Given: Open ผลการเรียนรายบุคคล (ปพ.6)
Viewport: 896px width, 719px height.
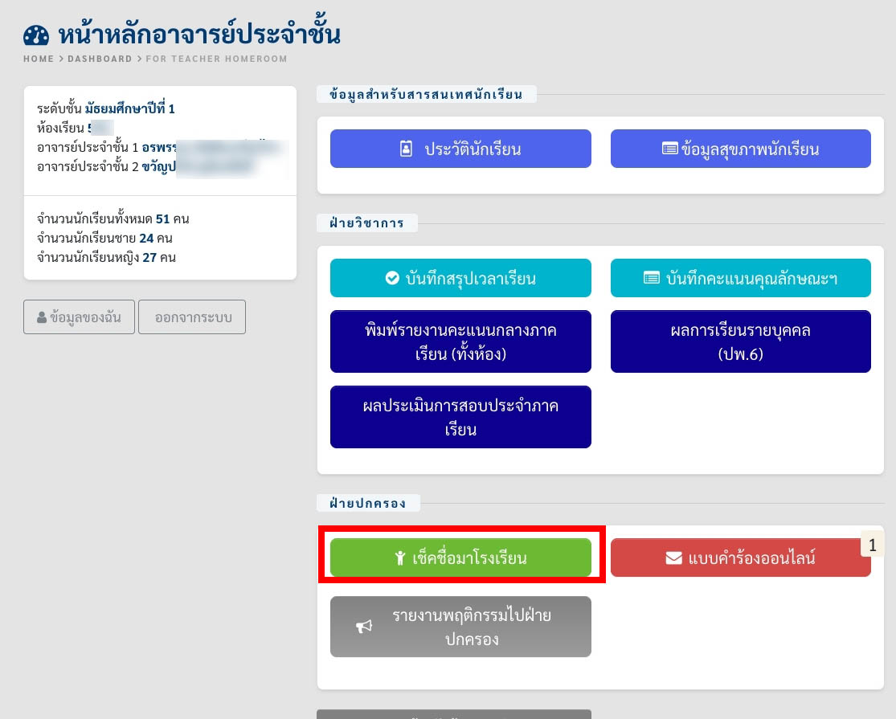Looking at the screenshot, I should (x=740, y=341).
